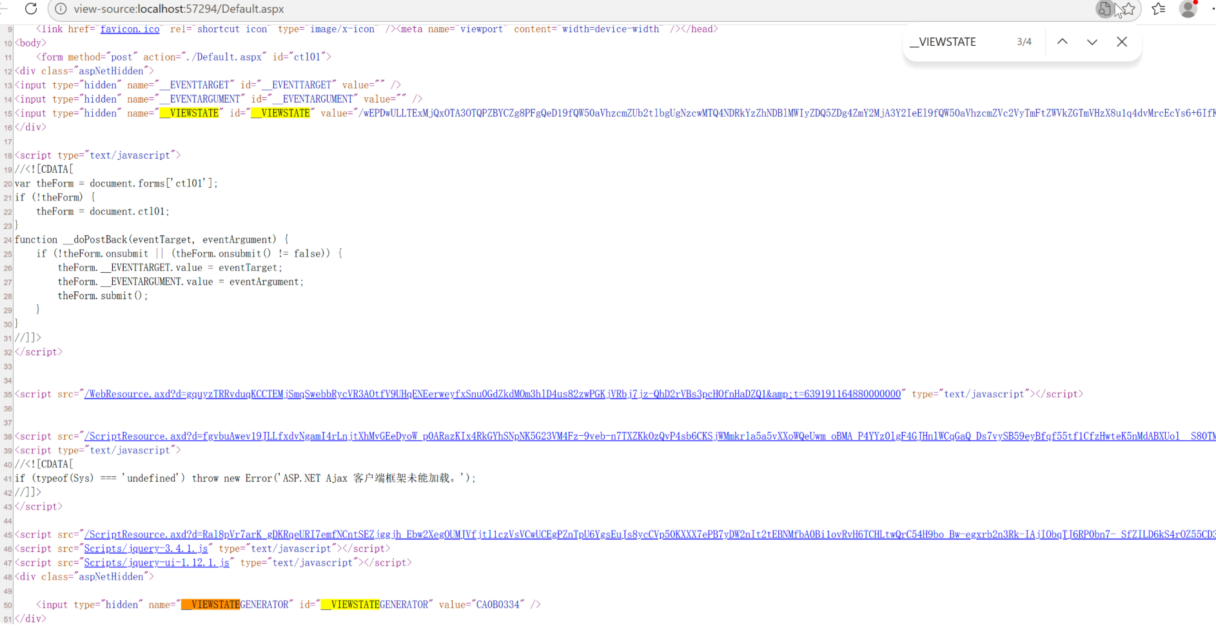Click highlighted name "__VIEWSTATE" on line 15
Screen dimensions: 1216x628
tap(189, 113)
